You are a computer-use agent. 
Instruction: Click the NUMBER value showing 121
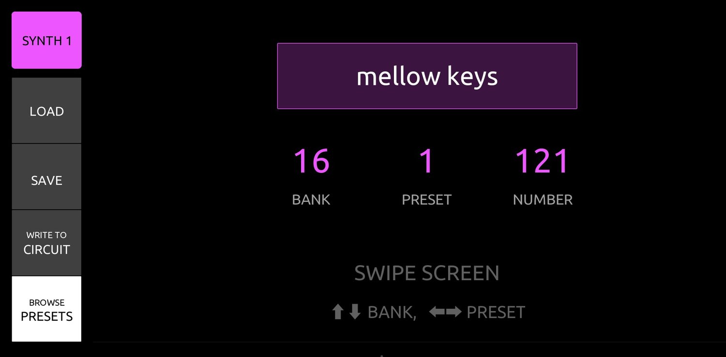[x=542, y=161]
